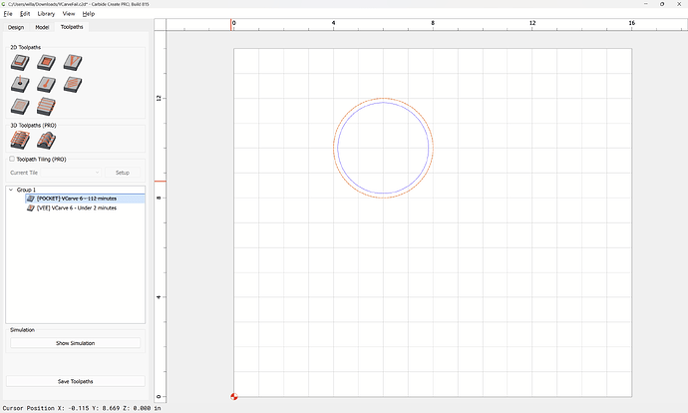Image resolution: width=688 pixels, height=413 pixels.
Task: Click the Show Simulation button
Action: click(x=76, y=343)
